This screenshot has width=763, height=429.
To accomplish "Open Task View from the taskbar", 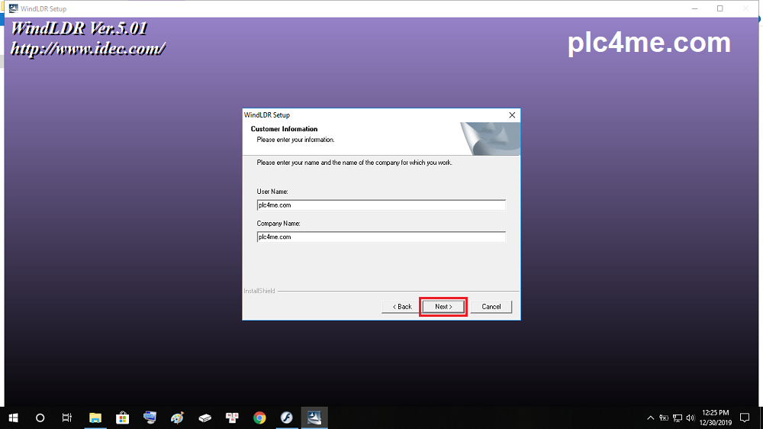I will 67,418.
